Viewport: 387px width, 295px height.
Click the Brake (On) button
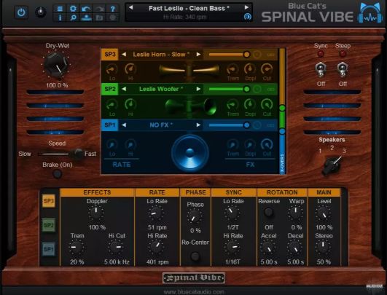(58, 174)
